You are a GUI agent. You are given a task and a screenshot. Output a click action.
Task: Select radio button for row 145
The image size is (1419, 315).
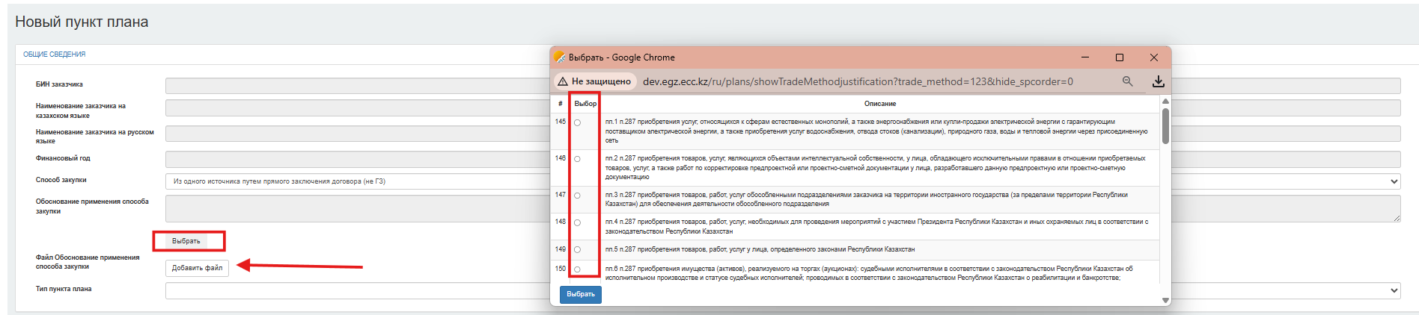coord(577,122)
